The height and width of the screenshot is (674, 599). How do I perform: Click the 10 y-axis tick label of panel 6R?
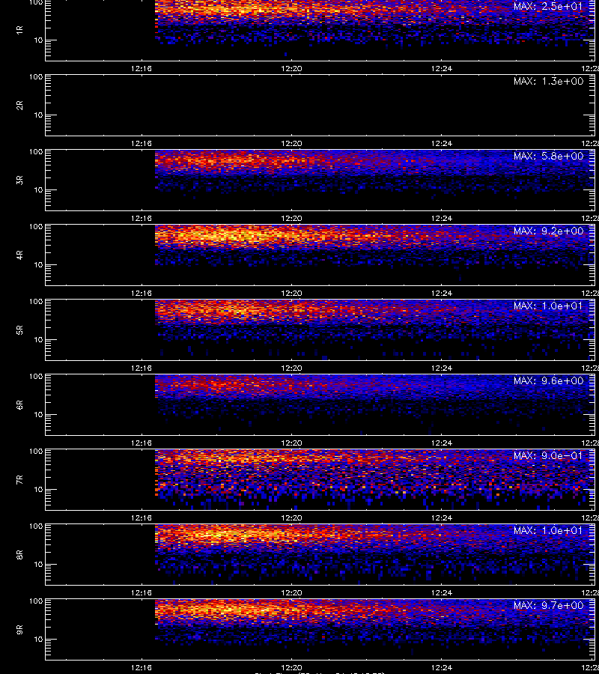click(38, 414)
